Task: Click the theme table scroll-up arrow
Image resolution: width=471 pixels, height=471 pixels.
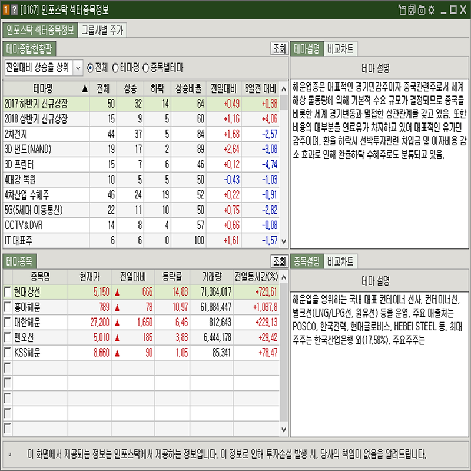Action: pos(284,89)
